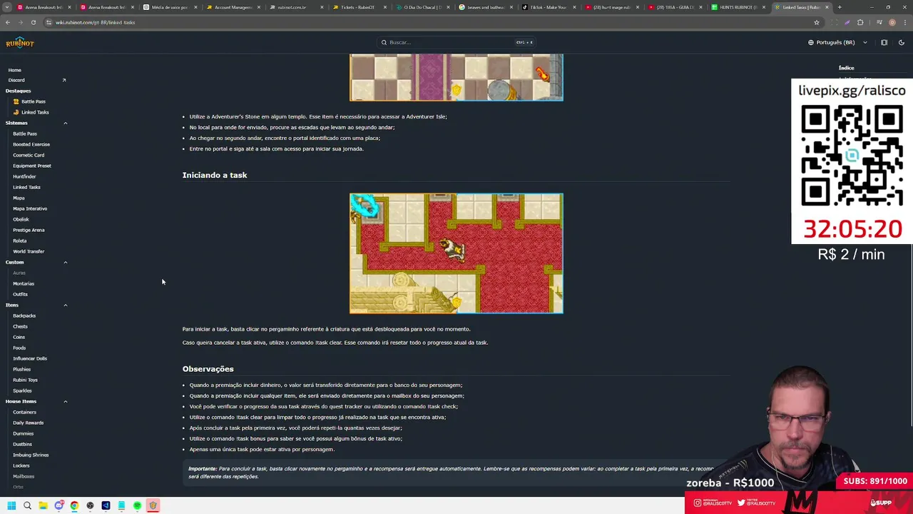This screenshot has width=913, height=514.
Task: Open Backpacks under Items
Action: coord(24,316)
